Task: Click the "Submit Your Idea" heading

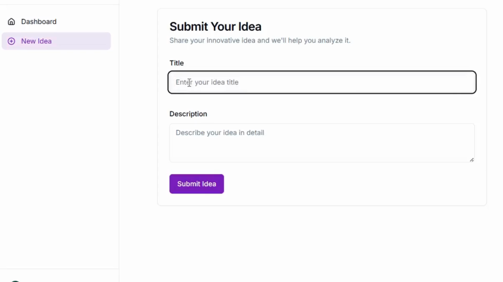Action: pos(215,27)
